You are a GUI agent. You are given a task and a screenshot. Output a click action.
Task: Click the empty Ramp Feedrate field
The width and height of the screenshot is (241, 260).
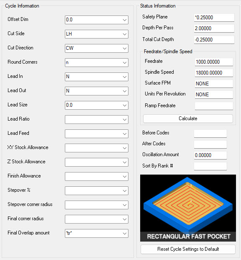click(x=214, y=106)
